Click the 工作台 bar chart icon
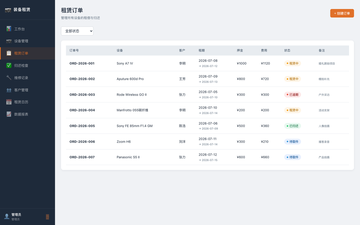The image size is (360, 225). tap(9, 29)
